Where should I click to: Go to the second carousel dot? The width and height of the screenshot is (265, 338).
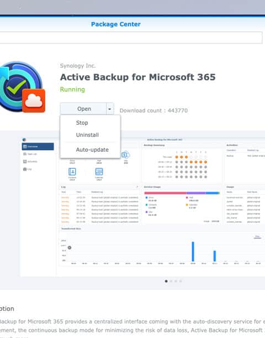point(171,281)
